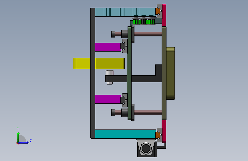248x161 pixels.
Task: Select the orange slider block at top
Action: (158, 11)
